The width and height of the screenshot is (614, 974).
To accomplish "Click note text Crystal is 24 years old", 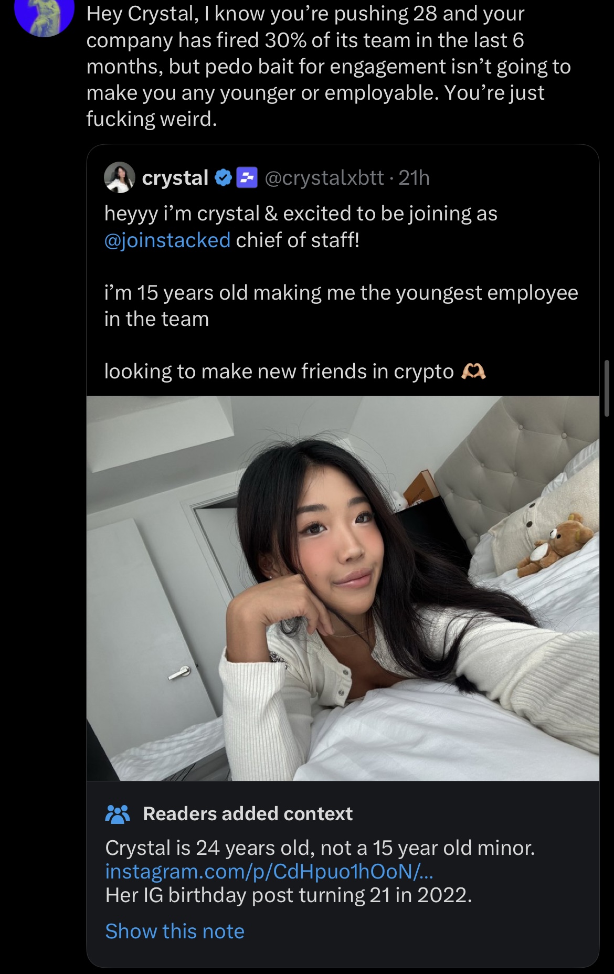I will click(x=320, y=848).
